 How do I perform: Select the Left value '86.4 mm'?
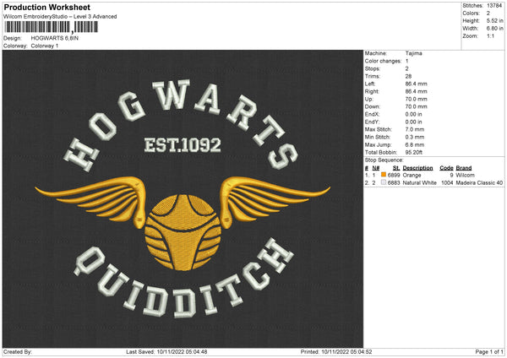tap(416, 84)
